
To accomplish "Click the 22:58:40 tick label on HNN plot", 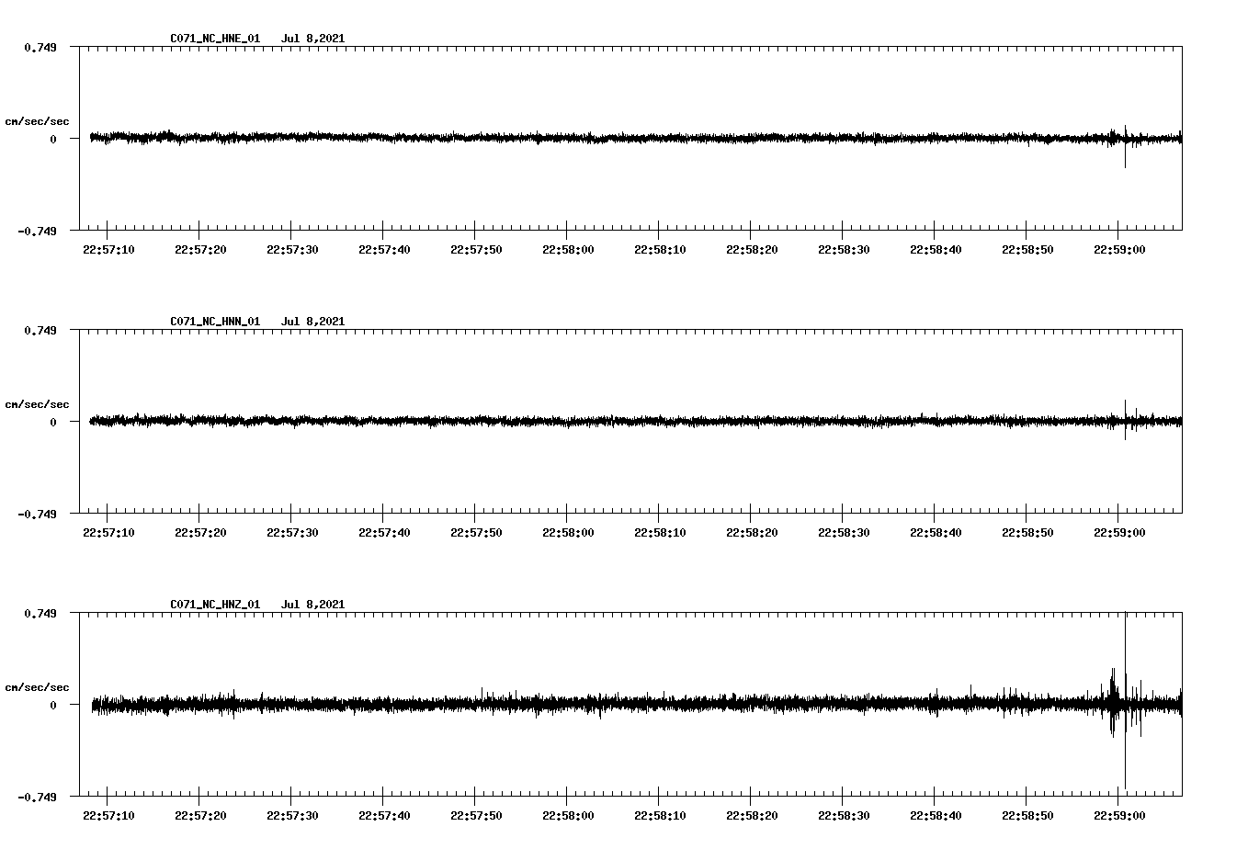I will pyautogui.click(x=936, y=532).
